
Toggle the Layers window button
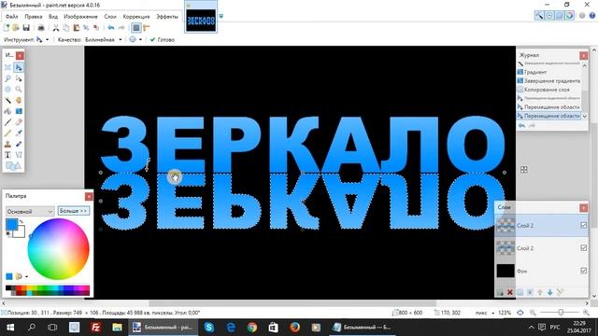click(x=559, y=16)
